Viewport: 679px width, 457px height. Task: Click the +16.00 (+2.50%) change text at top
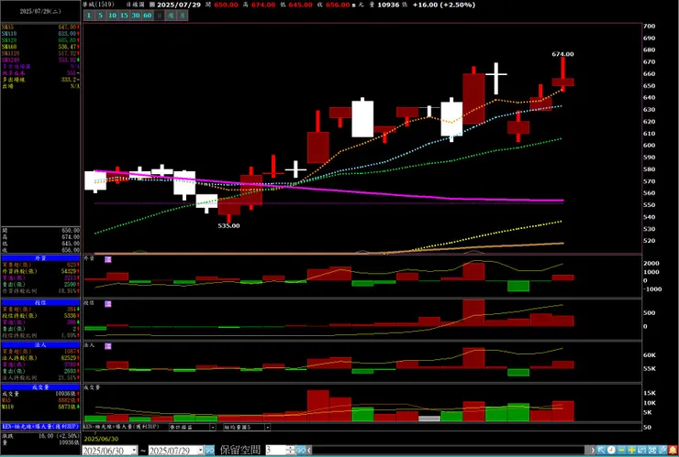[x=443, y=5]
